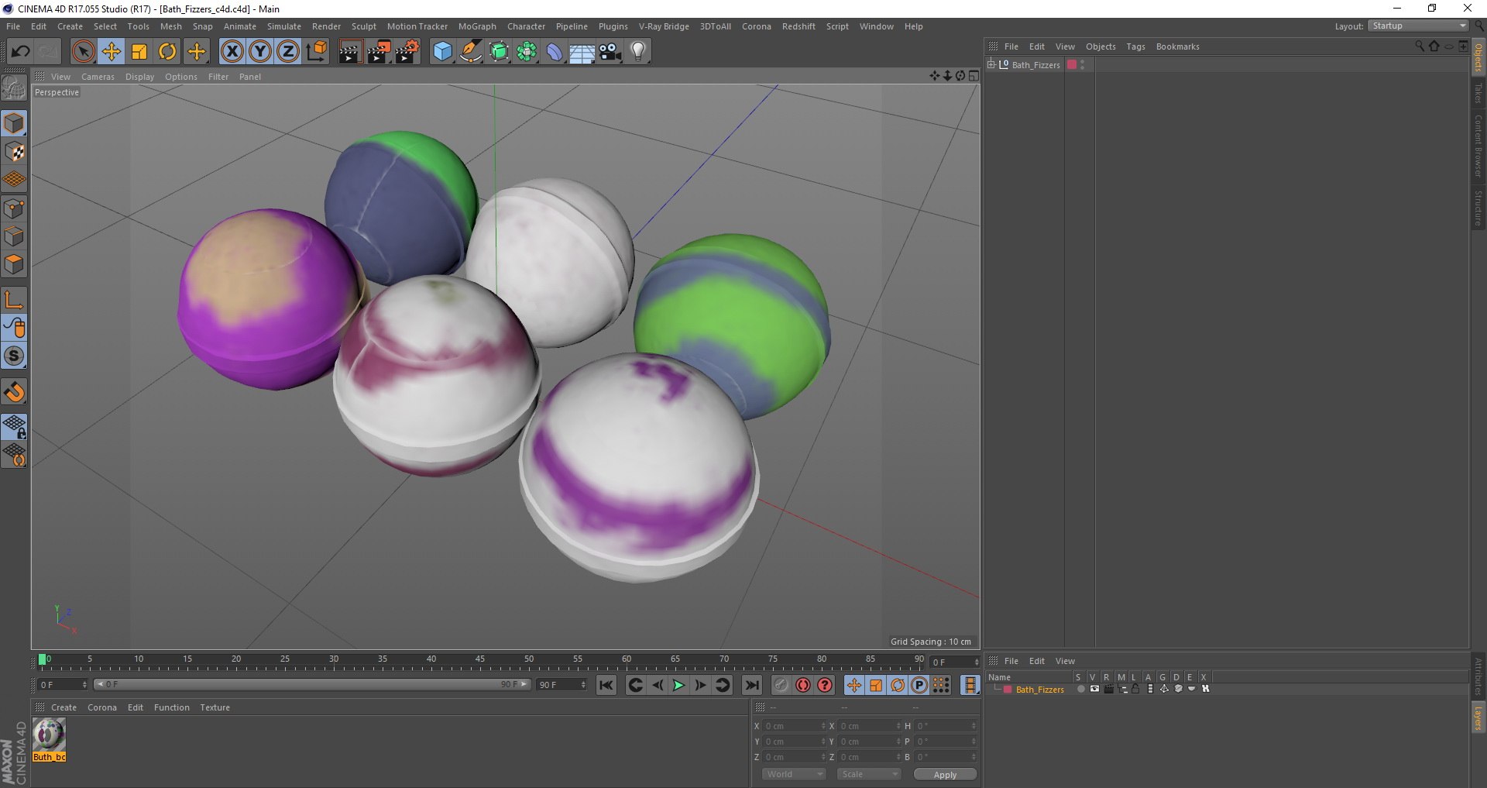The image size is (1487, 788).
Task: Open Edit Render Settings clapperboard icon
Action: tap(407, 52)
